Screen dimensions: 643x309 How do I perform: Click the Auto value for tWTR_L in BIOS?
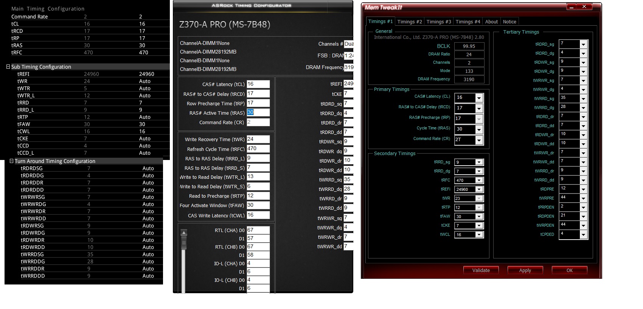pyautogui.click(x=145, y=95)
